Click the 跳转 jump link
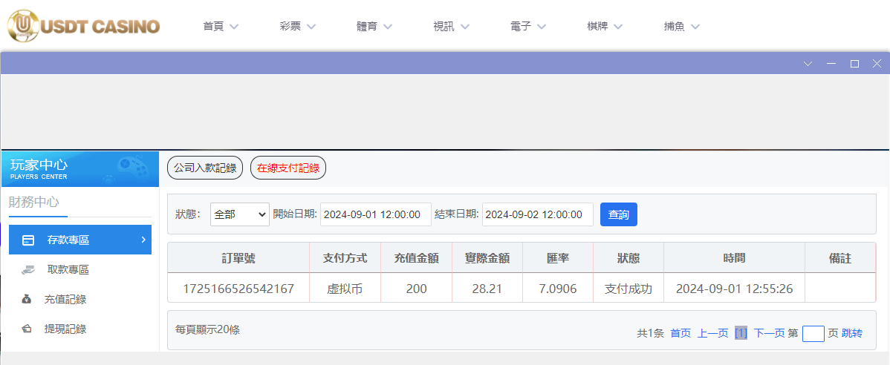The image size is (890, 365). pos(852,334)
